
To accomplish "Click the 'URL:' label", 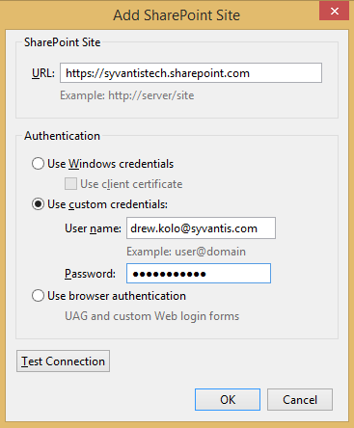I will point(43,73).
